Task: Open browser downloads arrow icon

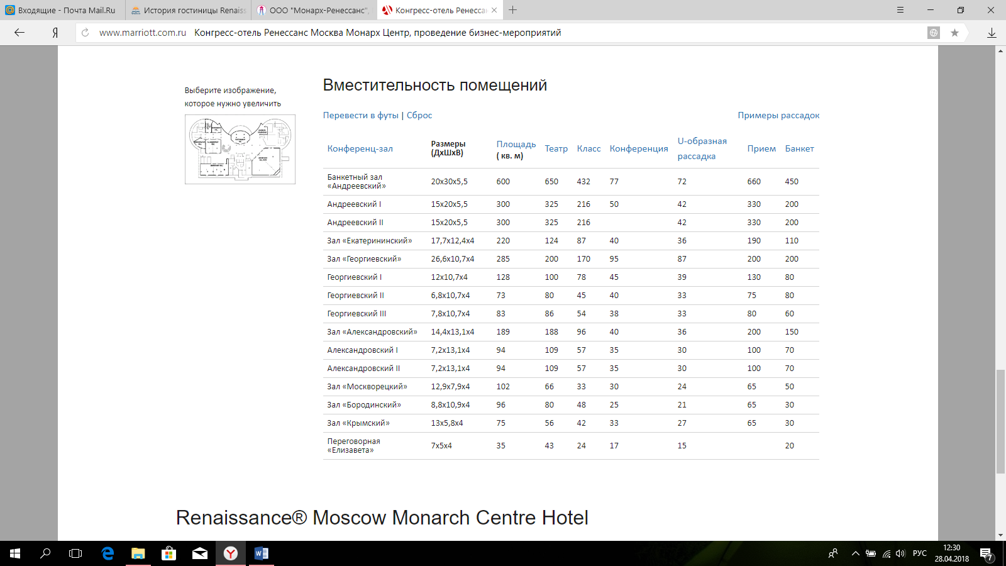Action: point(992,33)
